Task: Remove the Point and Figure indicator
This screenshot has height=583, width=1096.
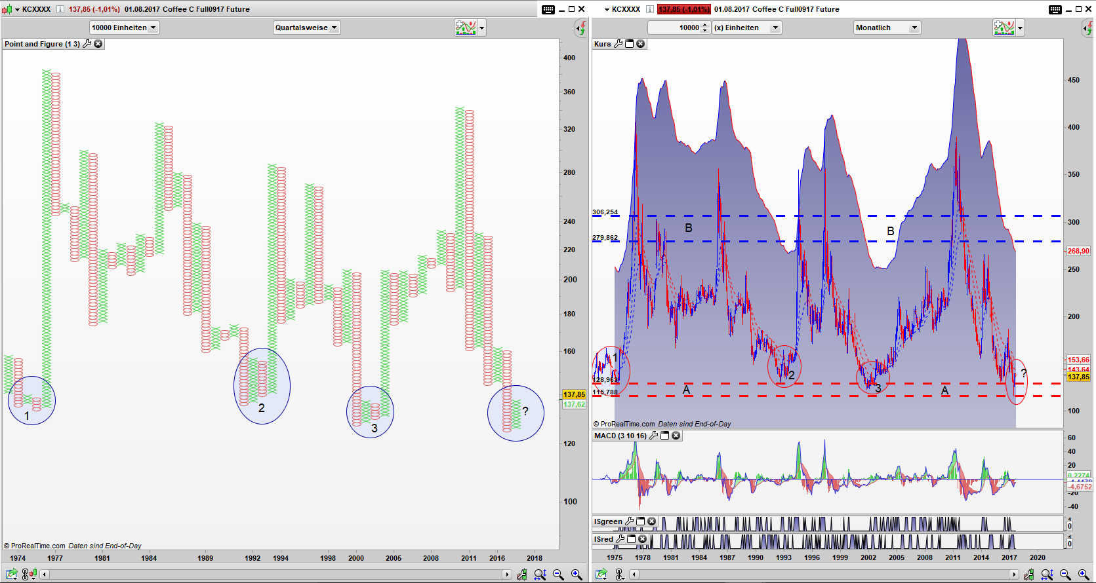Action: tap(98, 44)
